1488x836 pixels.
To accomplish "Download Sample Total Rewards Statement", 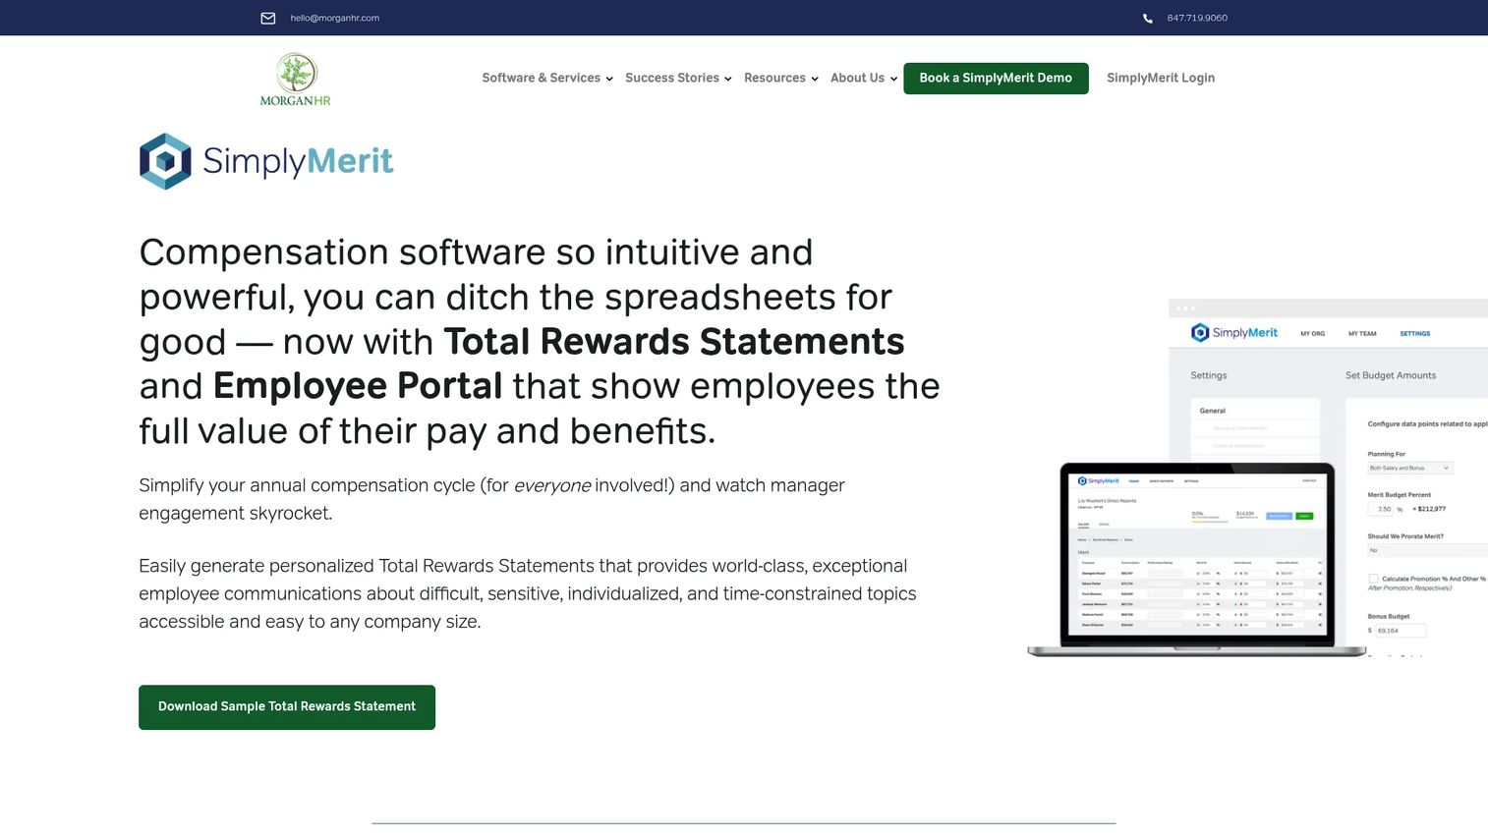I will click(287, 707).
